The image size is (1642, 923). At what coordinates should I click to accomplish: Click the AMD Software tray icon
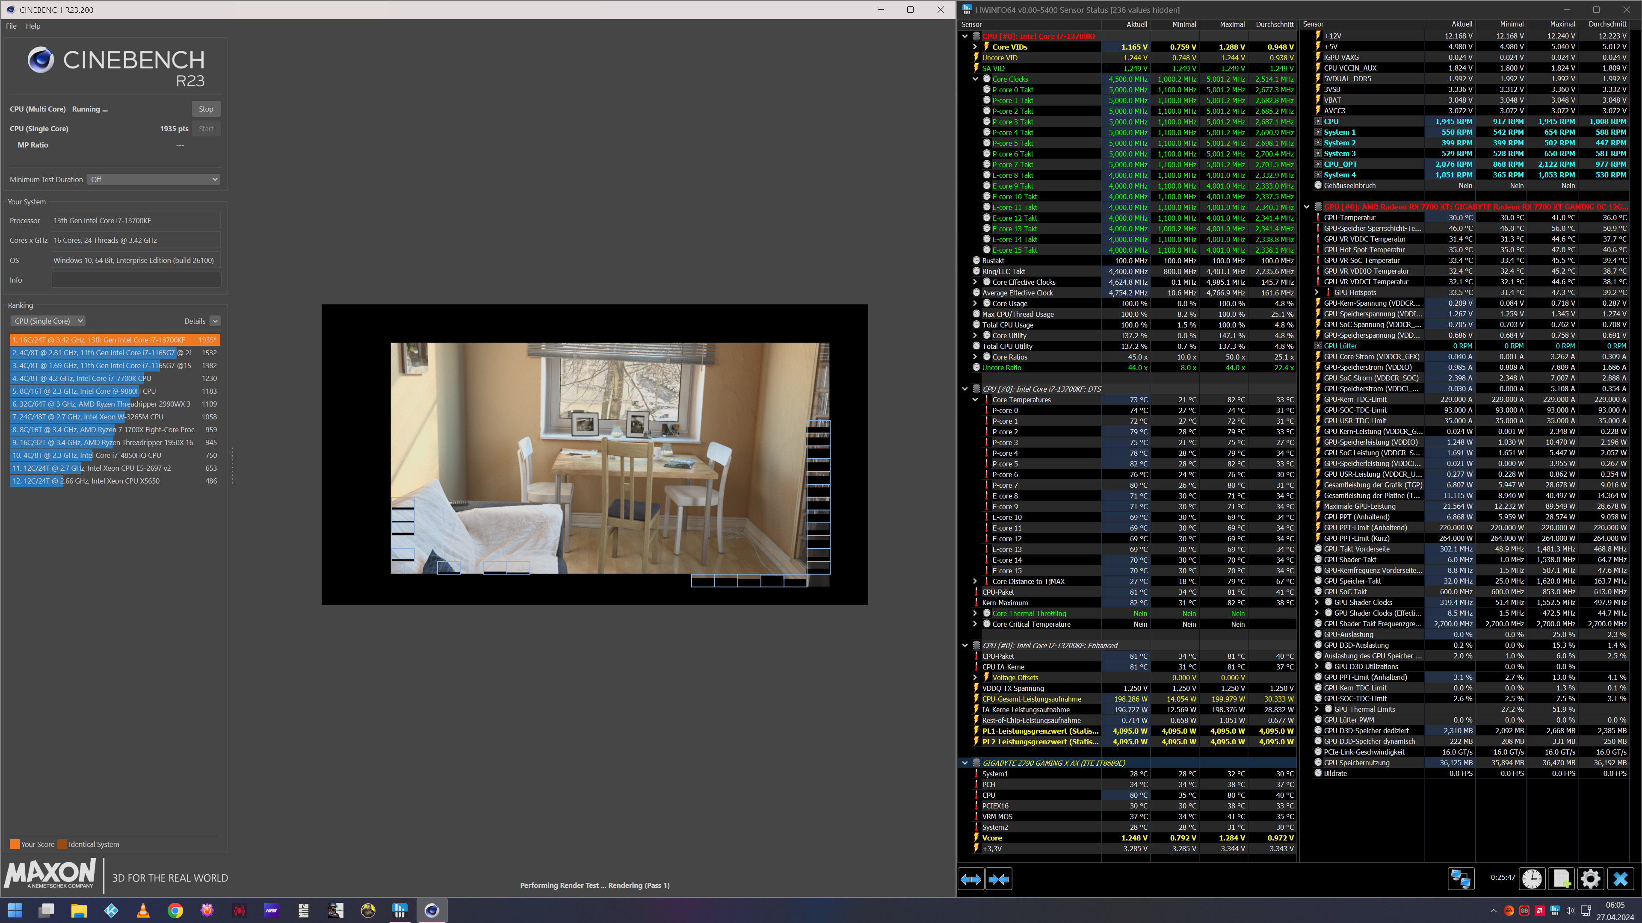tap(1539, 910)
